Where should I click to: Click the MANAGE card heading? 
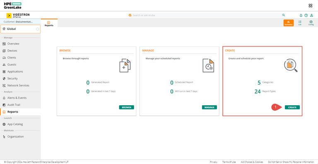tap(148, 51)
